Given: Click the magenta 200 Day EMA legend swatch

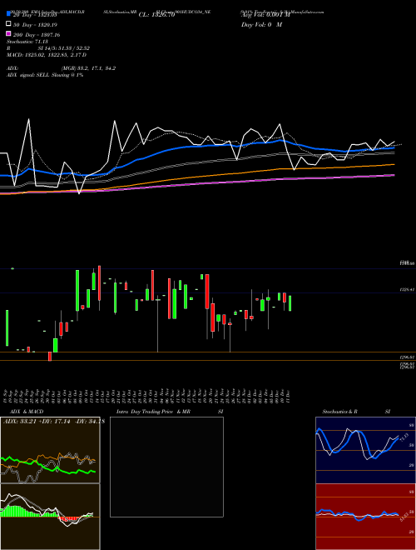Looking at the screenshot, I should [x=8, y=33].
